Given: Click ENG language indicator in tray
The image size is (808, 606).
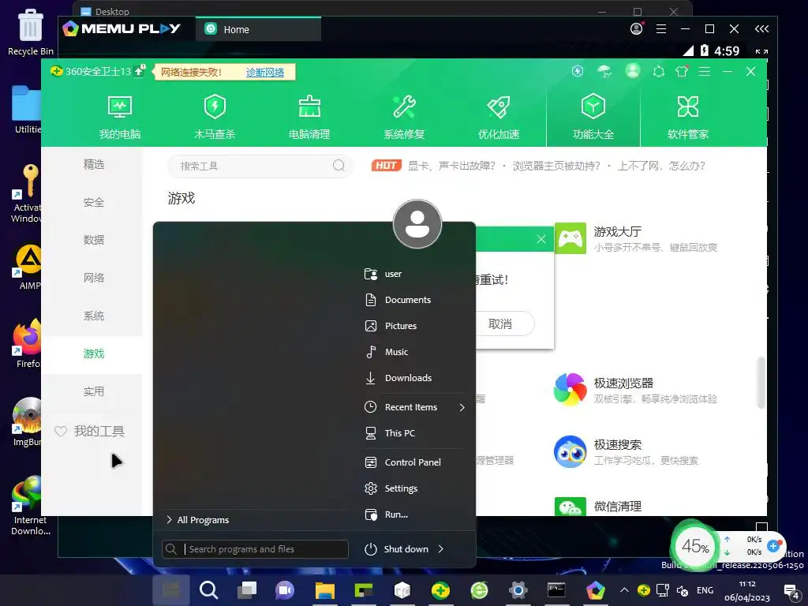Looking at the screenshot, I should (x=705, y=590).
